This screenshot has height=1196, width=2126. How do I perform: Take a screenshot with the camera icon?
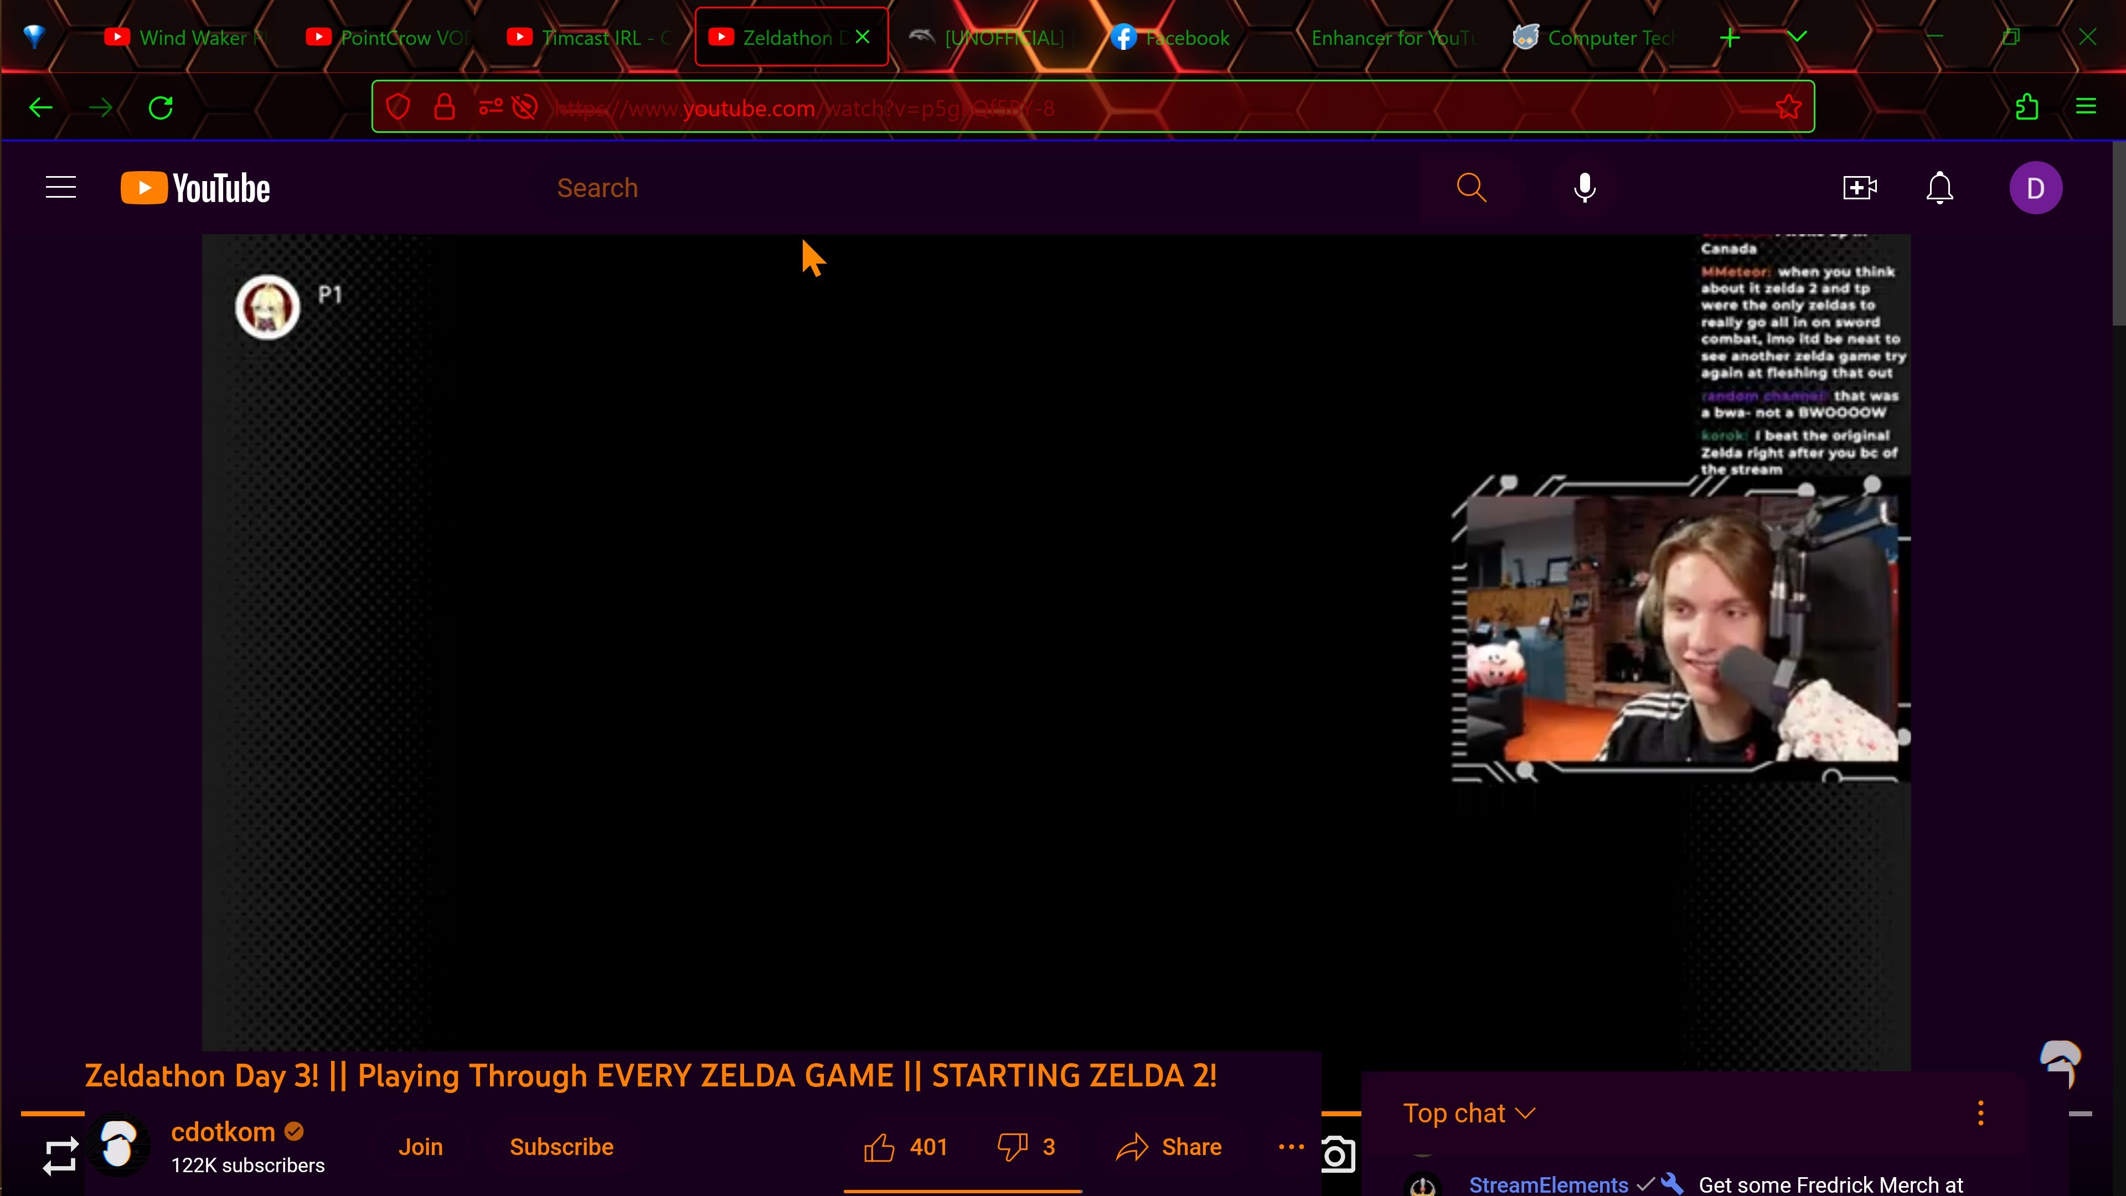pyautogui.click(x=1338, y=1154)
